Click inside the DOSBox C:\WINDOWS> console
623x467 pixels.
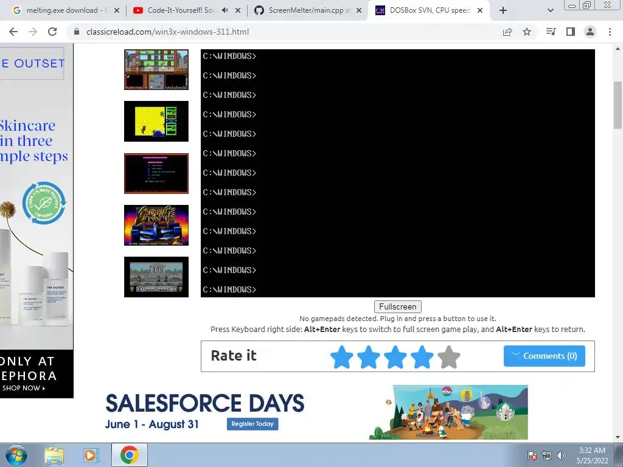(398, 173)
